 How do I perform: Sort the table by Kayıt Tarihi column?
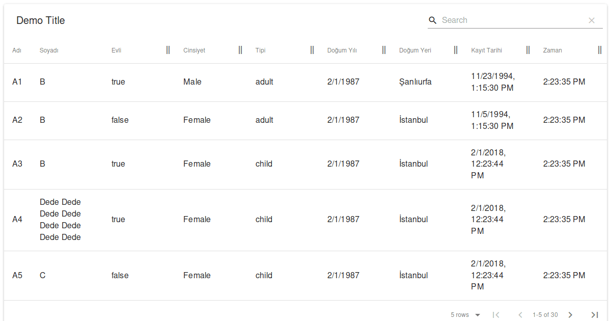(486, 50)
